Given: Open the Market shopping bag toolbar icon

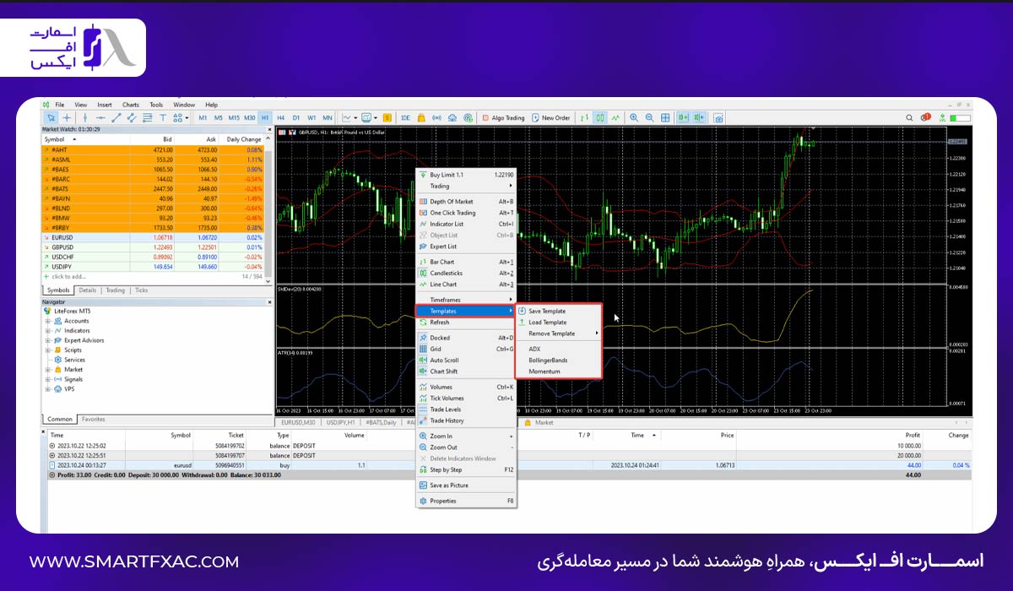Looking at the screenshot, I should click(x=420, y=117).
